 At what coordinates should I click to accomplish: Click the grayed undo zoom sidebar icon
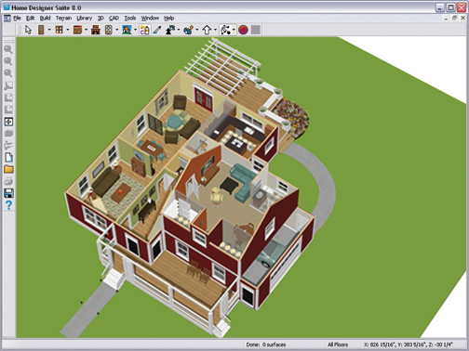(x=8, y=85)
